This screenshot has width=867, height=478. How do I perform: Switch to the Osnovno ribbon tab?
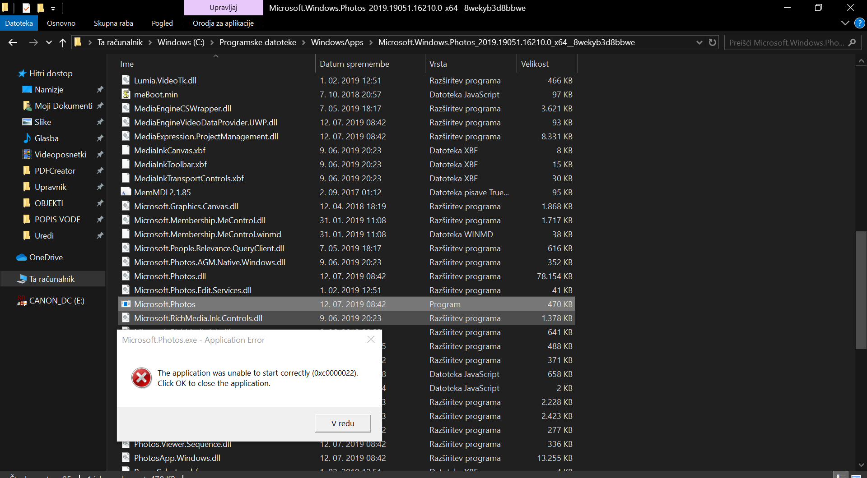(x=61, y=23)
